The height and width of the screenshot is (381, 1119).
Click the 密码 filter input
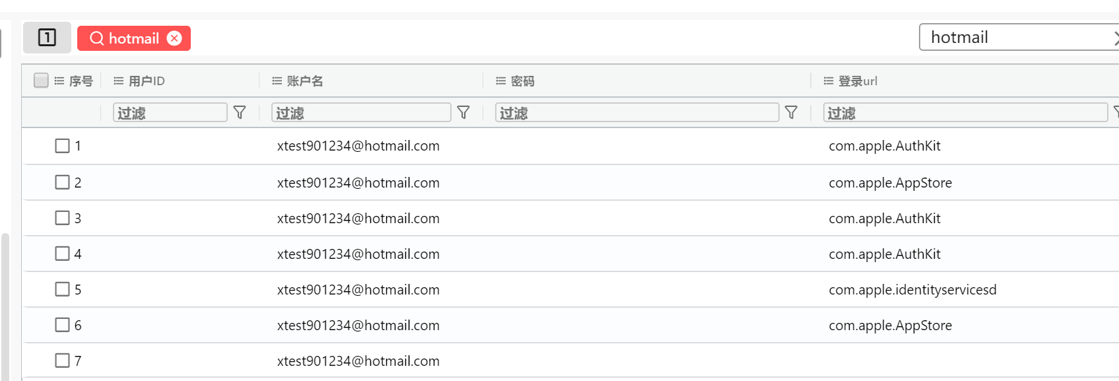click(x=637, y=112)
